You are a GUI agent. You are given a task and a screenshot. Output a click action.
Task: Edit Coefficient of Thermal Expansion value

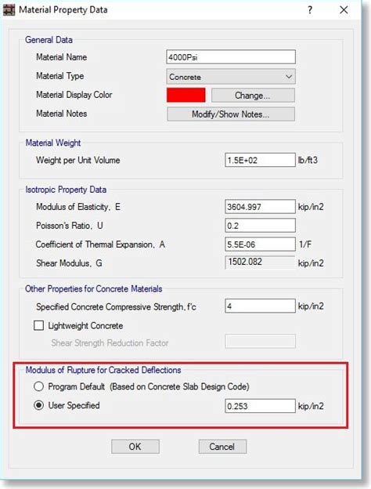(x=260, y=244)
